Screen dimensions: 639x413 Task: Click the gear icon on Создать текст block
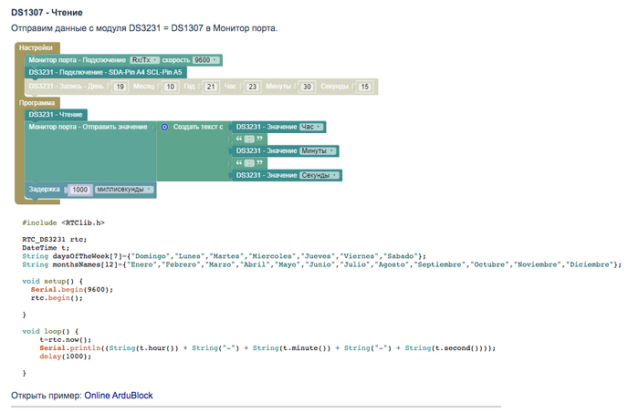coord(164,127)
